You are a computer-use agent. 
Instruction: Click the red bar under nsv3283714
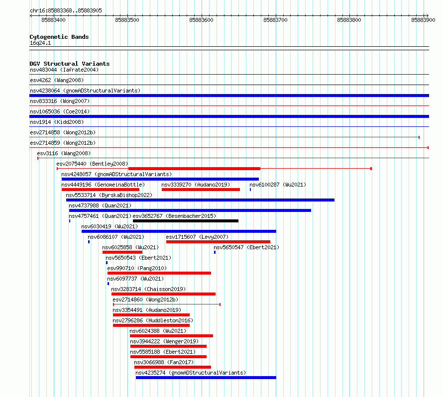[164, 294]
